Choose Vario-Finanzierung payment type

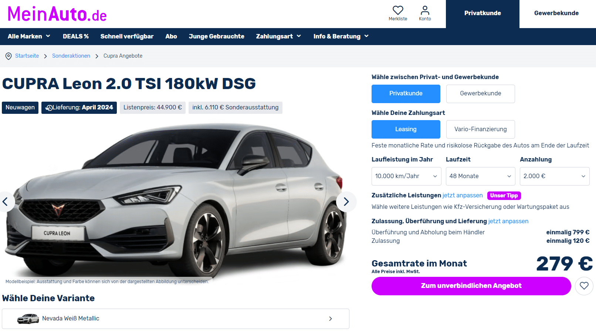pos(480,129)
